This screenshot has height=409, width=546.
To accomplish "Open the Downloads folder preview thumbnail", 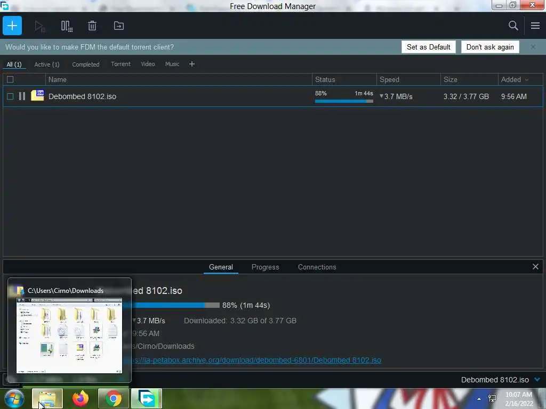I will pyautogui.click(x=69, y=336).
